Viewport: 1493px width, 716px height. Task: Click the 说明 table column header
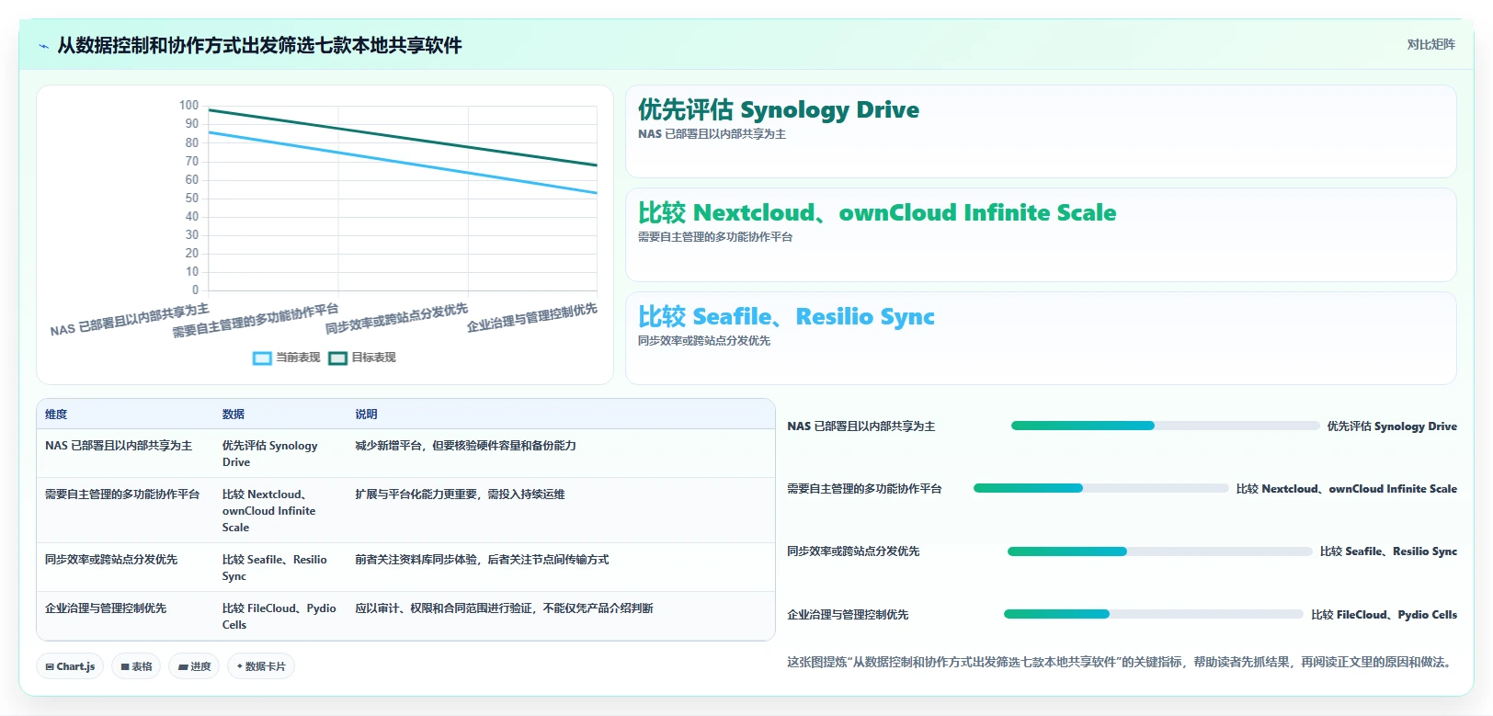366,415
